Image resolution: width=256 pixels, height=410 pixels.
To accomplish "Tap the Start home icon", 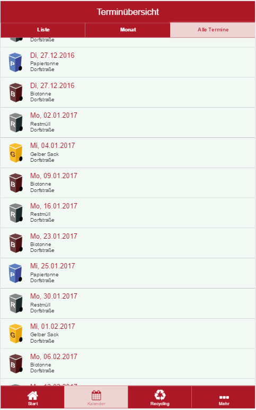I will 33,395.
